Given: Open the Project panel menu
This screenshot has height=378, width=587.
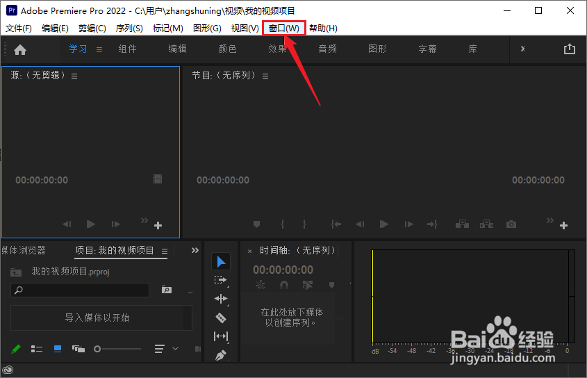Looking at the screenshot, I should pyautogui.click(x=165, y=251).
